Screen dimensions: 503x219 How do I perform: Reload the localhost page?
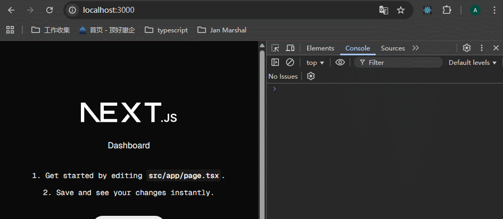pos(50,10)
